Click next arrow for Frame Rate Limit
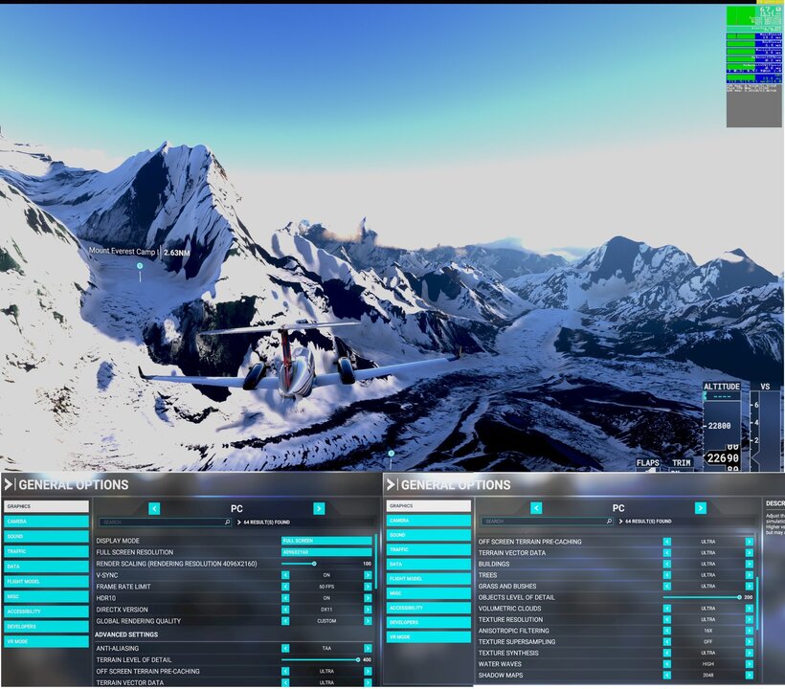 (368, 587)
